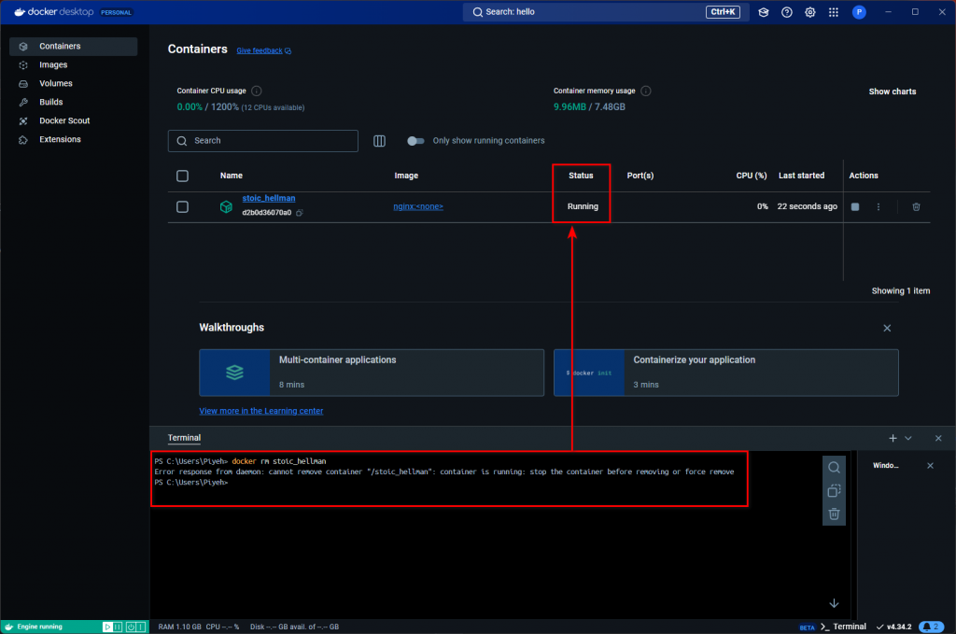The height and width of the screenshot is (634, 956).
Task: Clear terminal with trash icon
Action: coord(834,514)
